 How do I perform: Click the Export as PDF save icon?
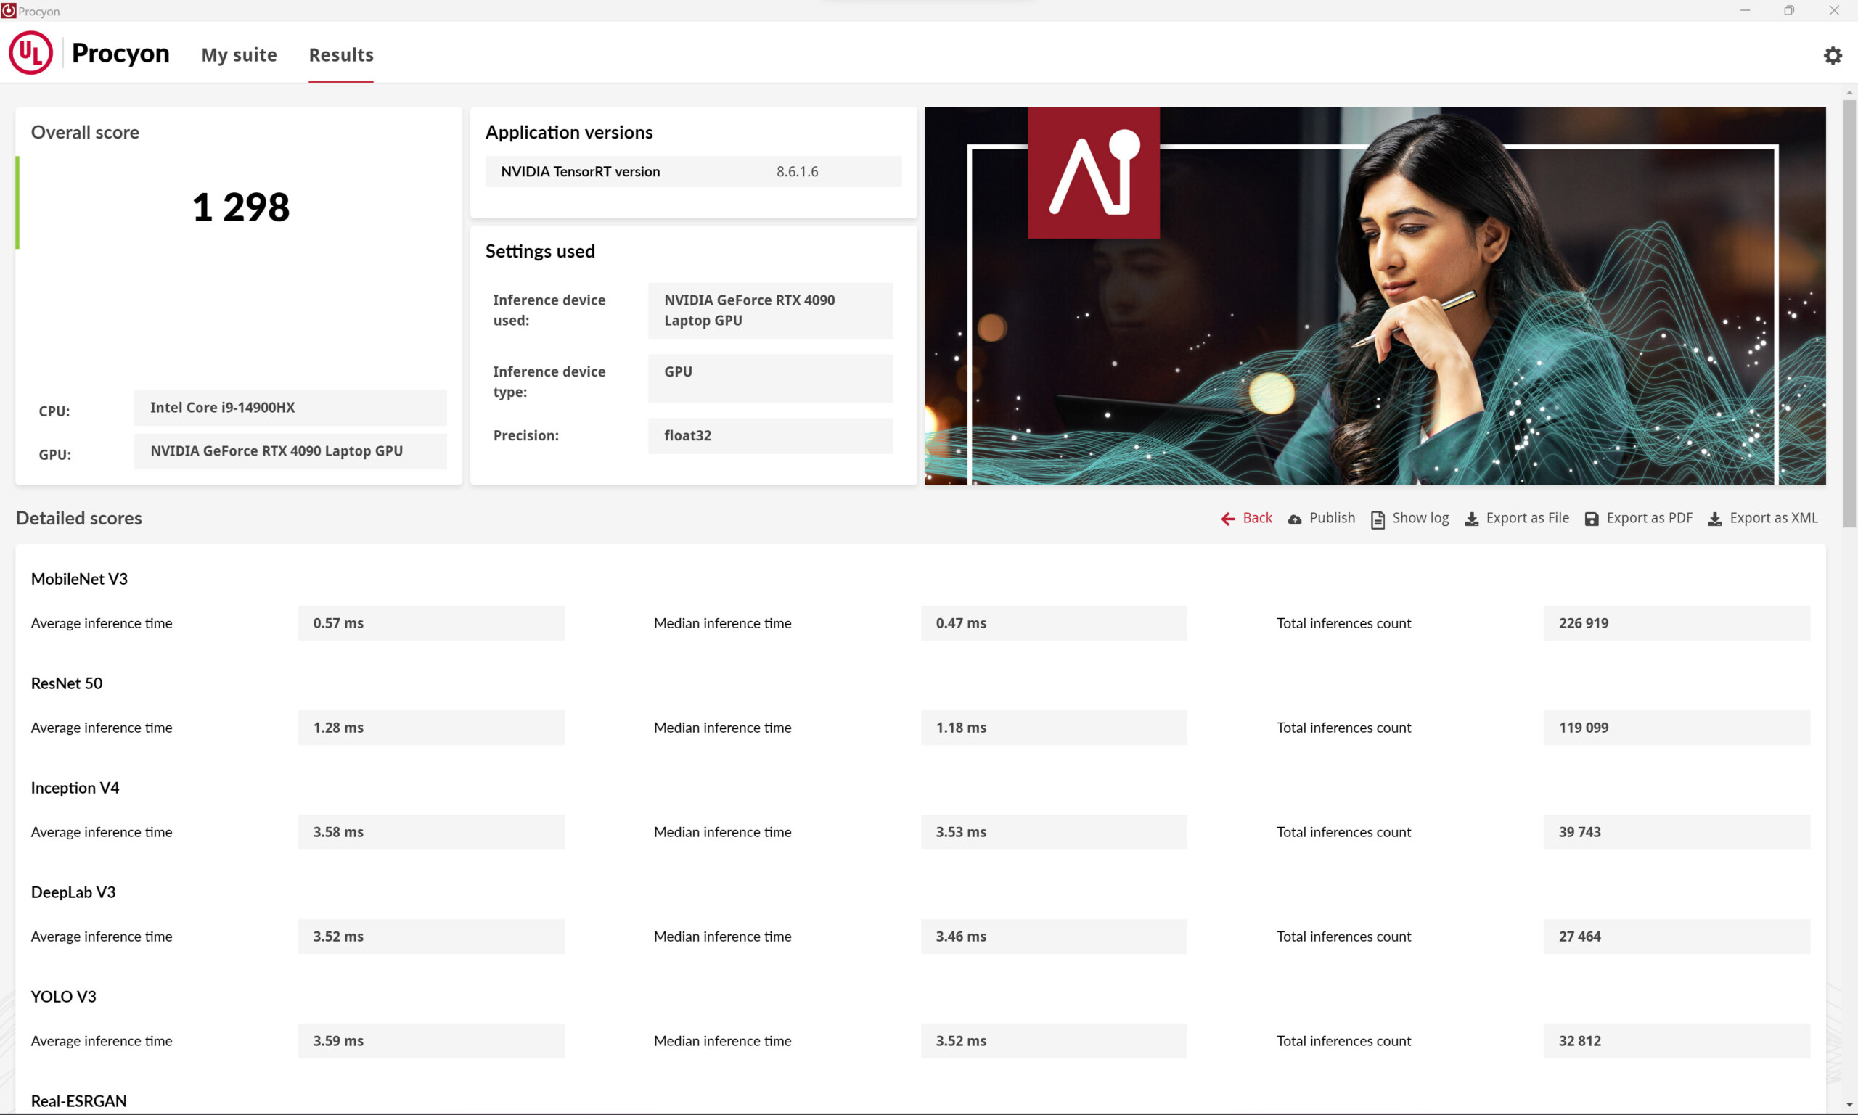pyautogui.click(x=1591, y=519)
